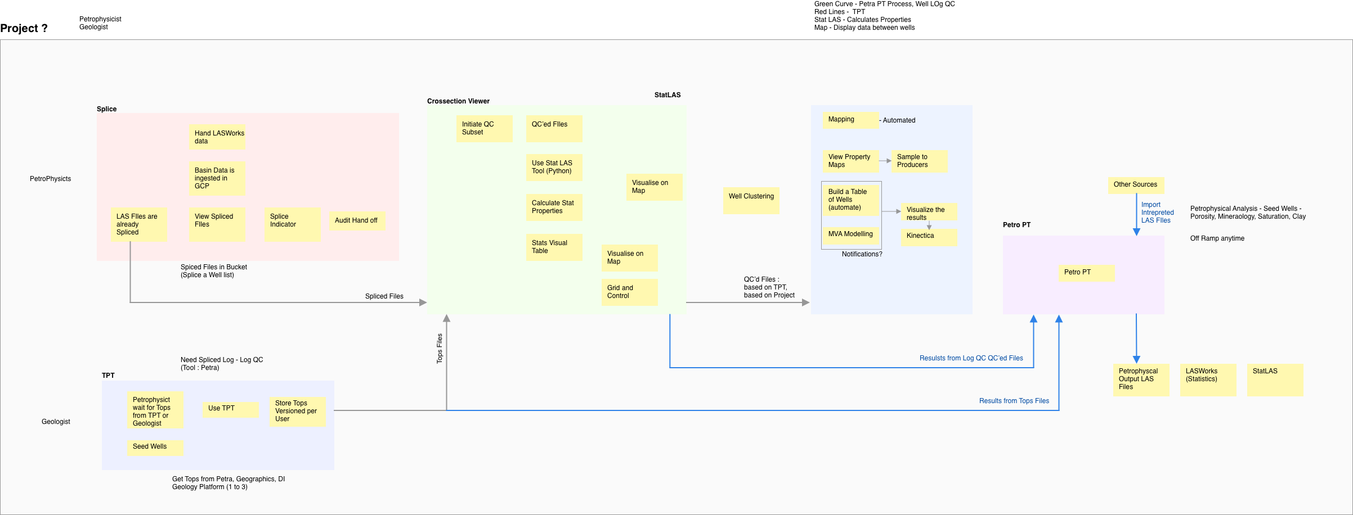Click the 'Store Tops Versioned per User' note
This screenshot has height=515, width=1353.
point(297,412)
